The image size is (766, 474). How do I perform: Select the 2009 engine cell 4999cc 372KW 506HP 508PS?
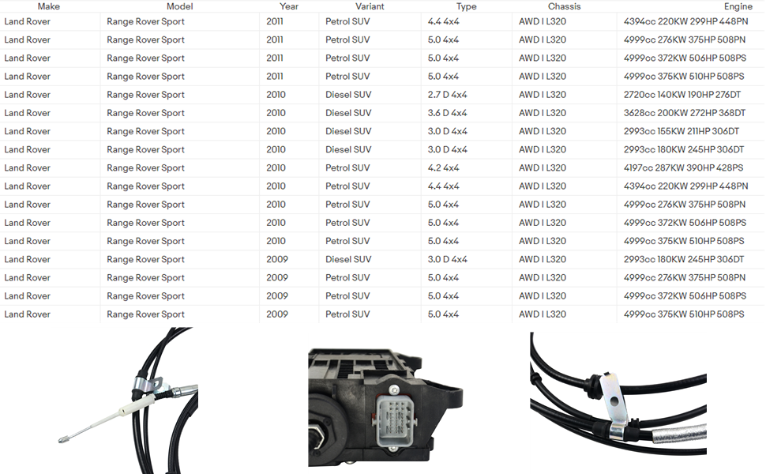point(685,296)
